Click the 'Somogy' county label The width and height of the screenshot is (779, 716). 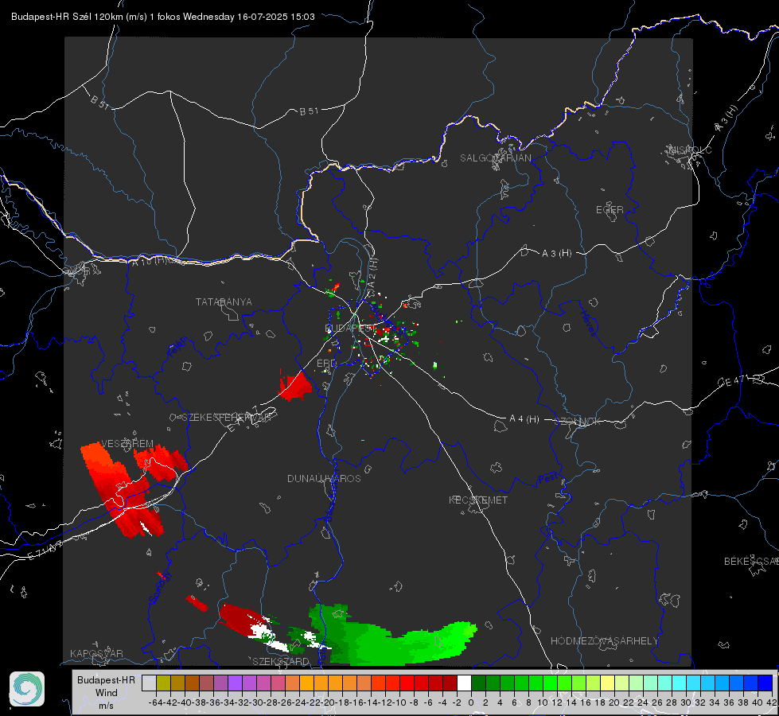click(160, 588)
